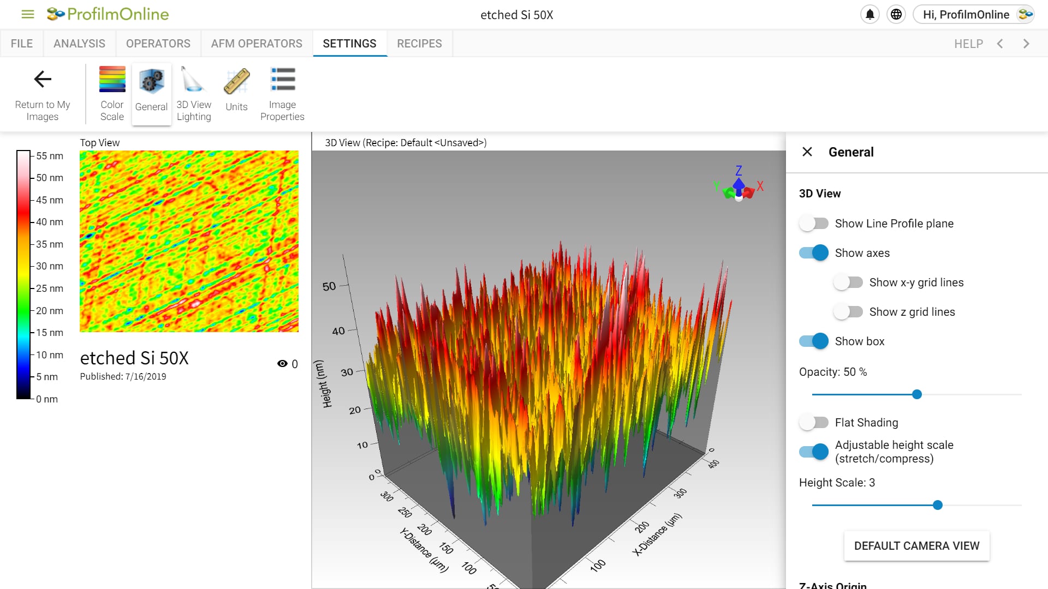Open the AFM Operators menu
The image size is (1048, 589).
(257, 43)
